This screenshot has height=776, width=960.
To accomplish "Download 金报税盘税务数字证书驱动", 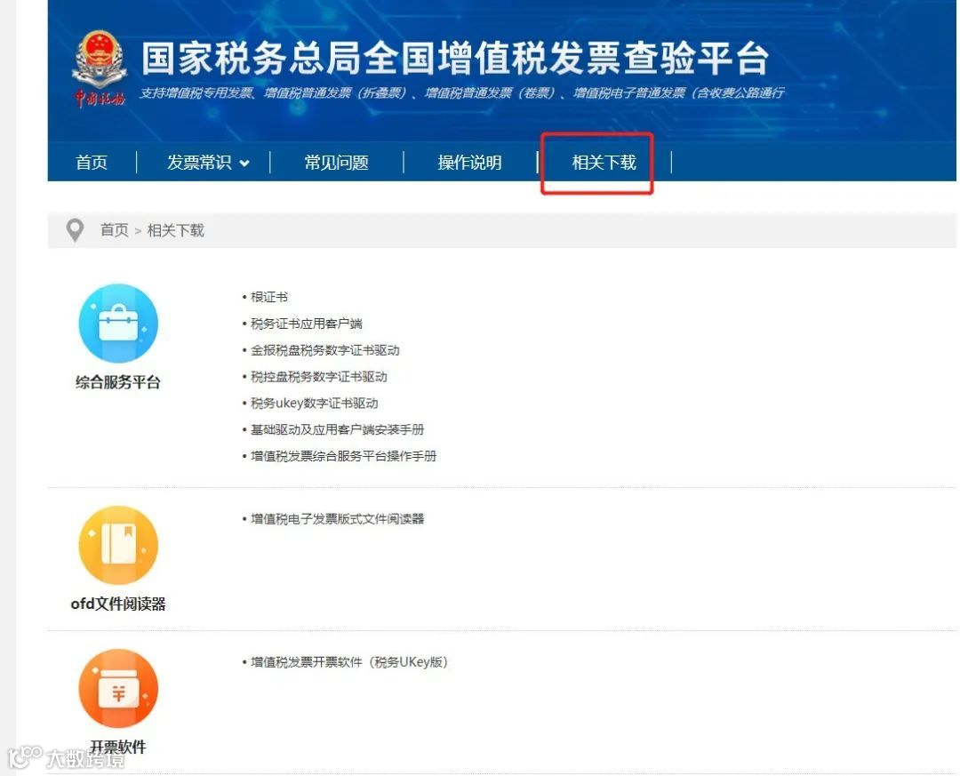I will (324, 349).
